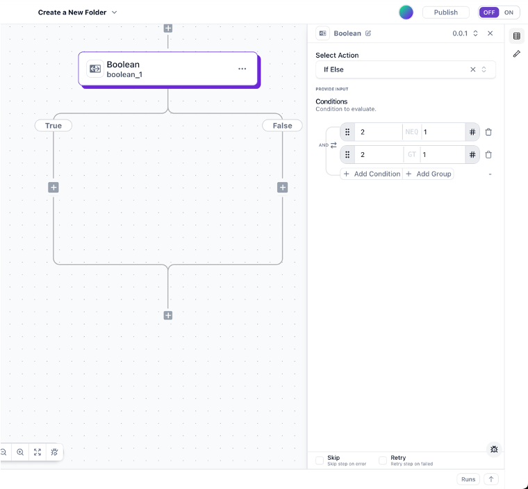The width and height of the screenshot is (528, 489).
Task: Enable the Skip step on error checkbox
Action: 320,461
